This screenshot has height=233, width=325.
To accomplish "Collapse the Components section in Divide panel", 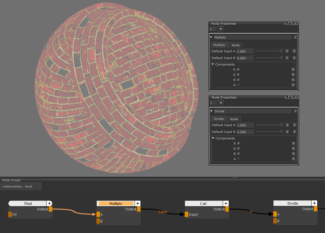I will pos(213,138).
